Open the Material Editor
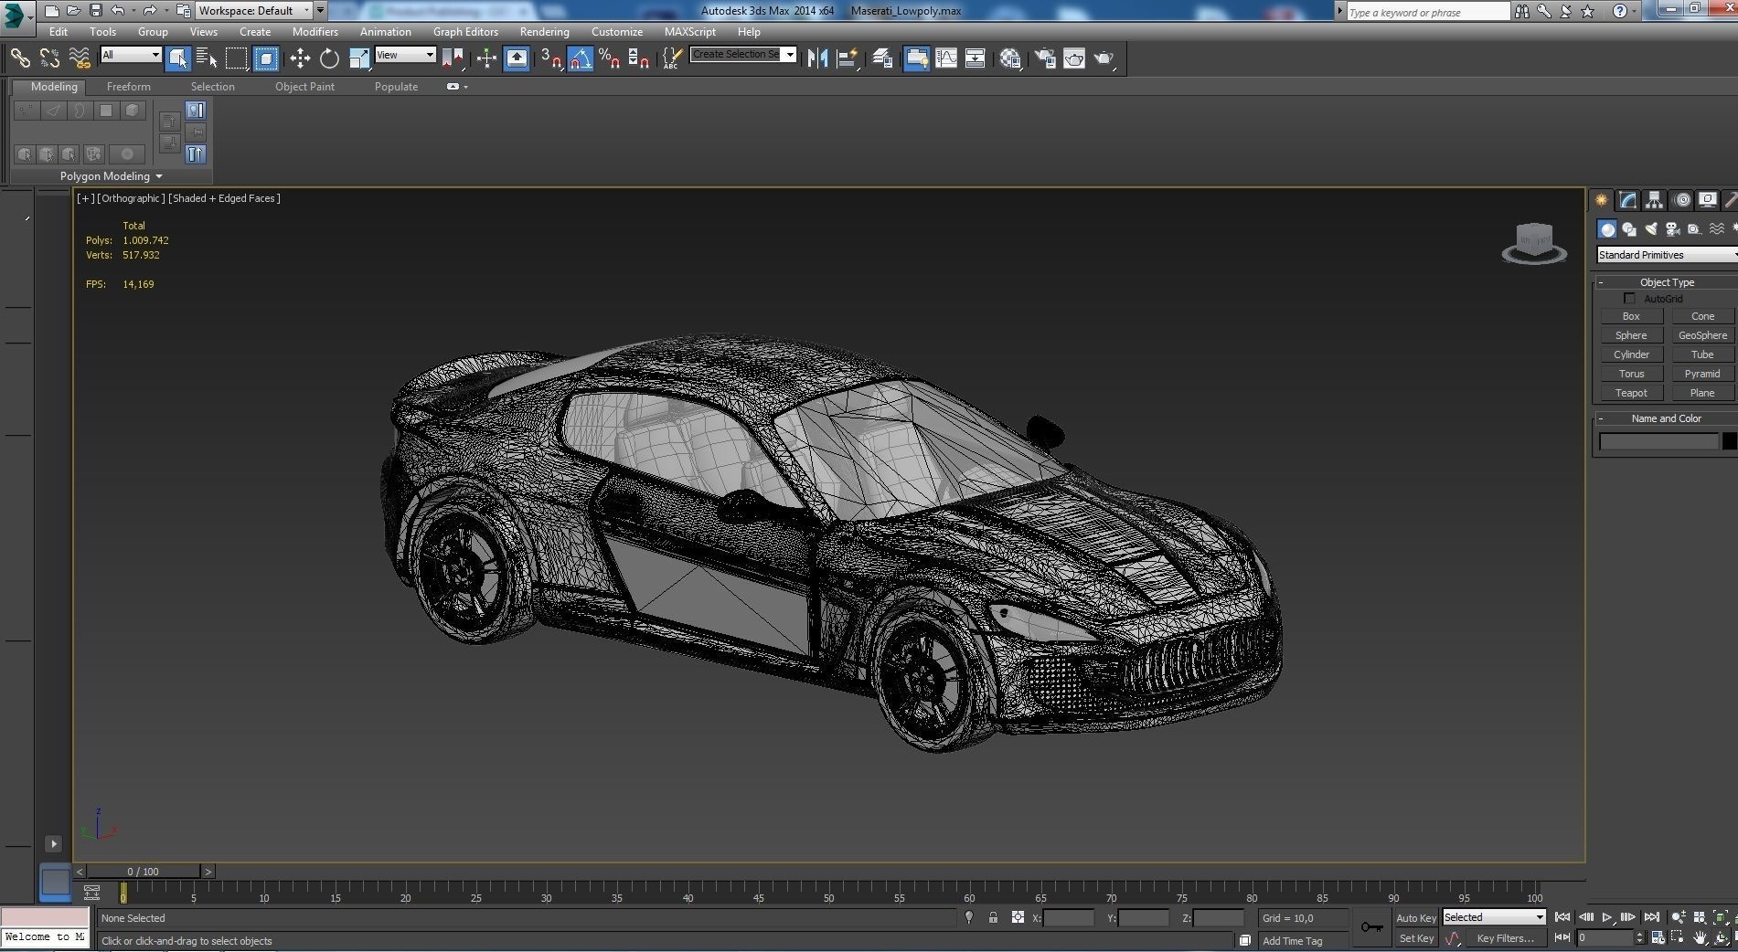 1010,58
